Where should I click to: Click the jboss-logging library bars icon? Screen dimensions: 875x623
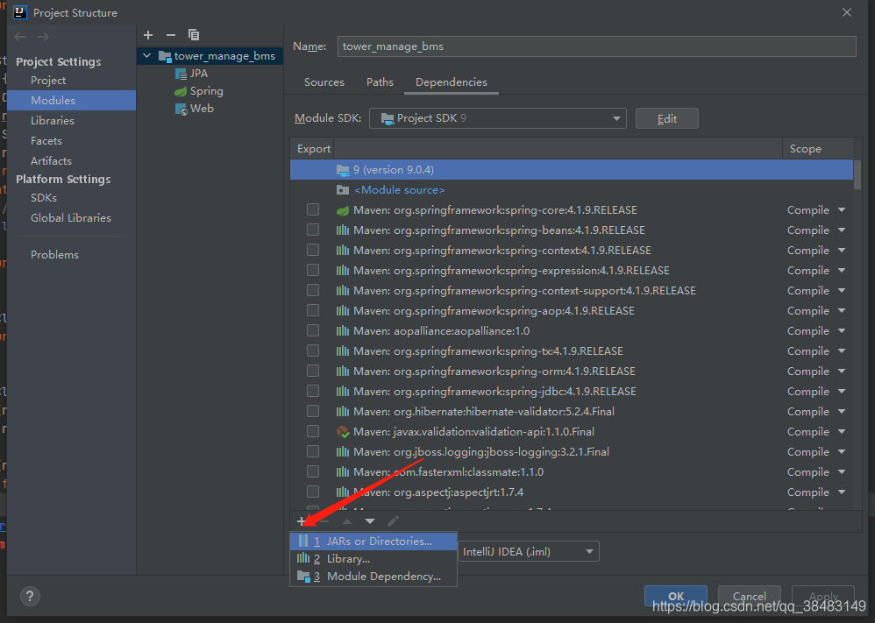(x=343, y=452)
